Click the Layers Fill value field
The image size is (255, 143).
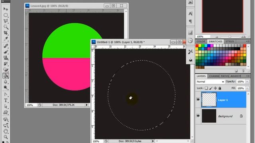click(x=241, y=88)
